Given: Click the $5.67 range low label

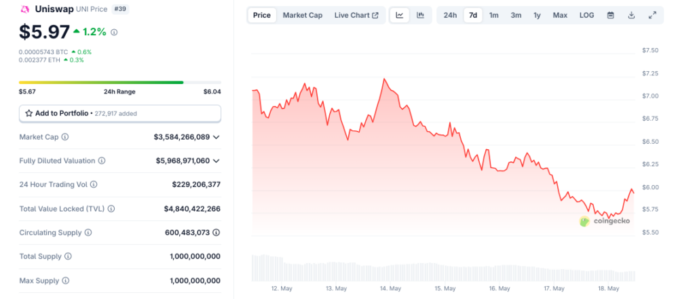Looking at the screenshot, I should (27, 92).
